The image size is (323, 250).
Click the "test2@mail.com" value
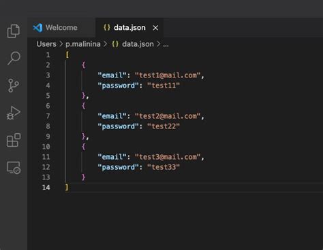(x=168, y=116)
